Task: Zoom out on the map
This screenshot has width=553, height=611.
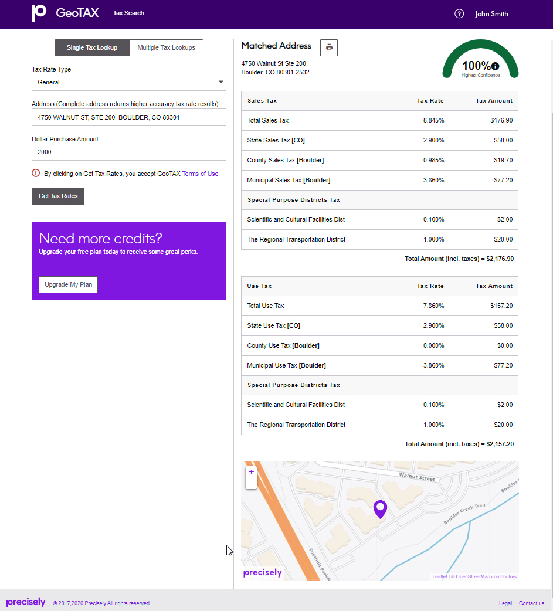Action: pyautogui.click(x=252, y=483)
